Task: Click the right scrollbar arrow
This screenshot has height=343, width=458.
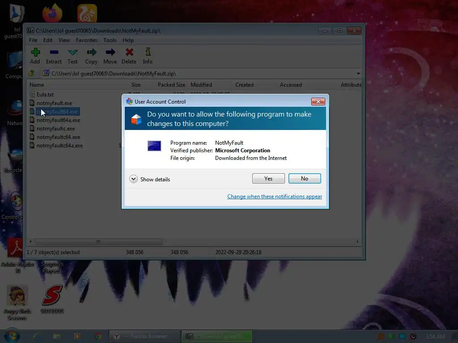Action: [357, 242]
